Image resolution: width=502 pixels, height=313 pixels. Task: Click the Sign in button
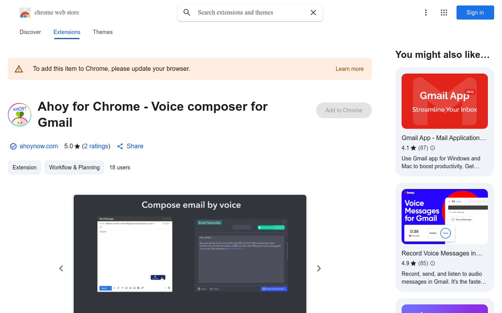[475, 13]
